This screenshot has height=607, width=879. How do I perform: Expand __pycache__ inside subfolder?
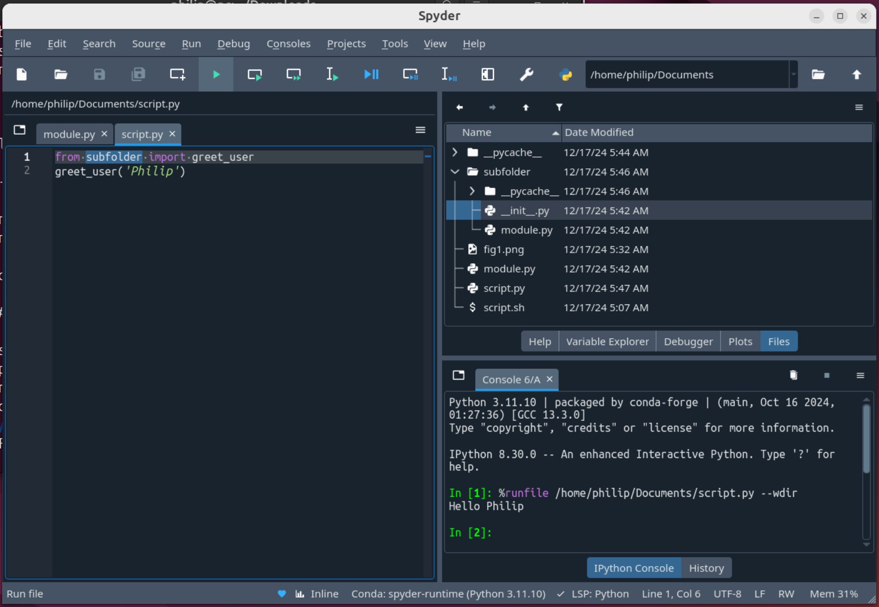(x=472, y=191)
